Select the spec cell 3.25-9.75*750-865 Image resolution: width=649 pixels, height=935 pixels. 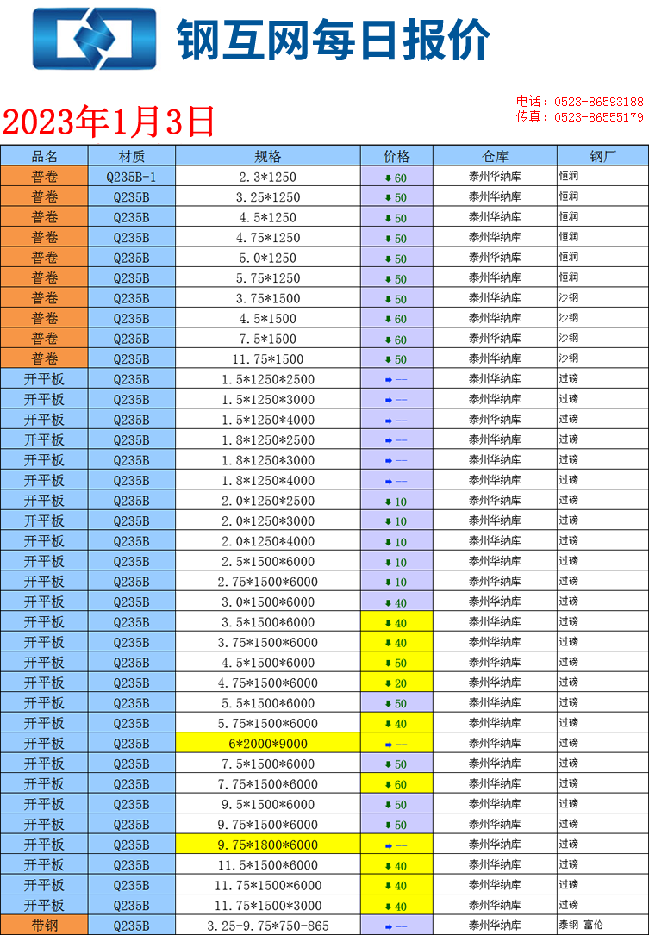(x=268, y=926)
